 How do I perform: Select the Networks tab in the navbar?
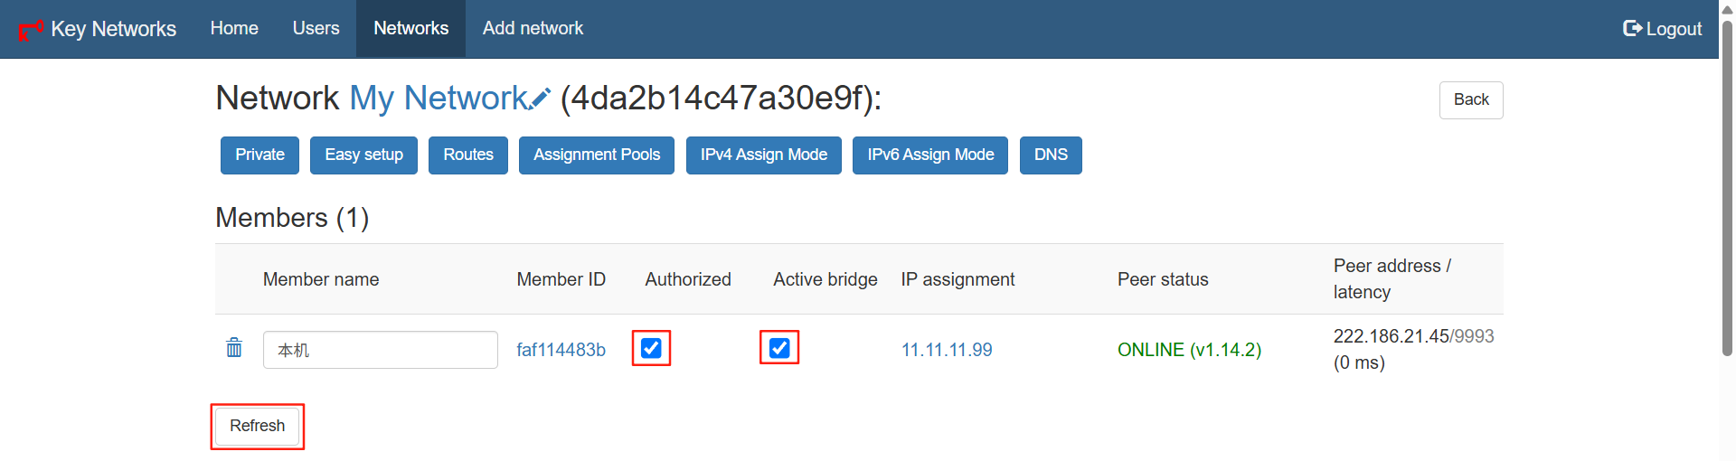410,28
